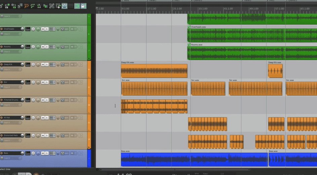The height and width of the screenshot is (175, 317).
Task: Select the Deep Kik.wav item at Intro
Action: [x=154, y=71]
